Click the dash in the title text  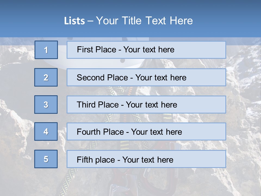pos(91,21)
